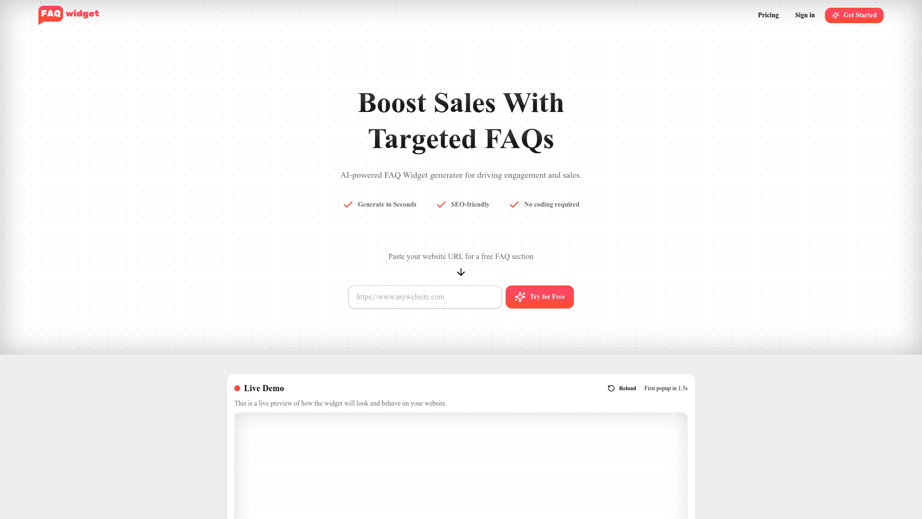
Task: Click the First popup in 1.5s label
Action: [666, 388]
